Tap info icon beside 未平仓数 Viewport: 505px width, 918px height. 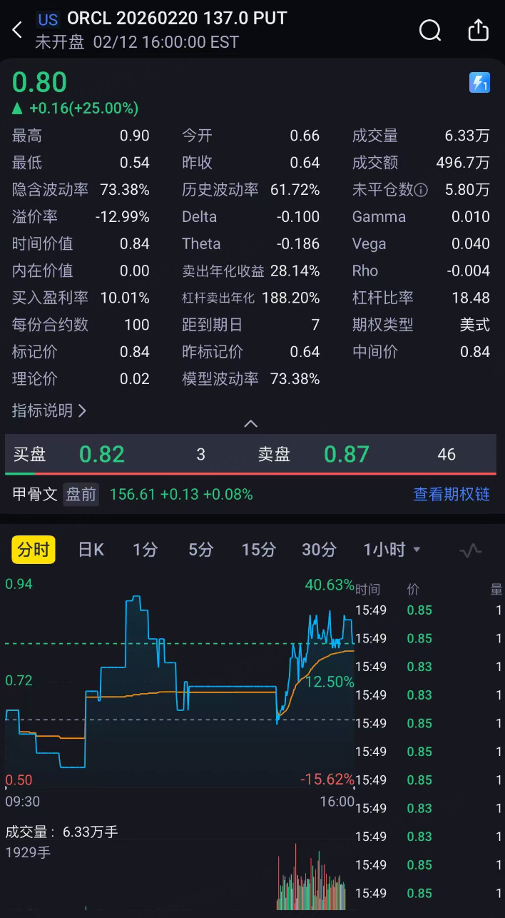pyautogui.click(x=421, y=190)
